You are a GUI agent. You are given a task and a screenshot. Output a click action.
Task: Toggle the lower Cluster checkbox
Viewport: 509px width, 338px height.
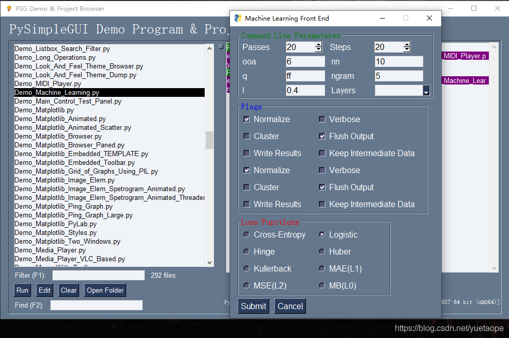(x=246, y=187)
